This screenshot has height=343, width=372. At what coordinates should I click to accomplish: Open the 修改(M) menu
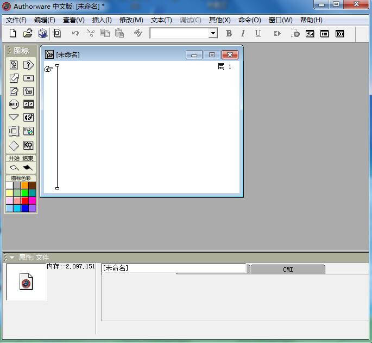(x=131, y=20)
